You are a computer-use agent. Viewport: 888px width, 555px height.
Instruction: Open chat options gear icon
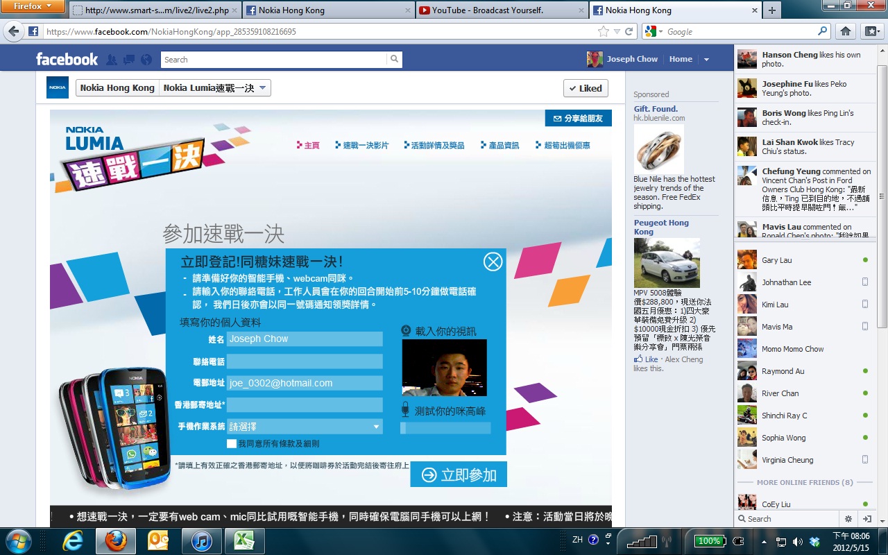tap(848, 518)
